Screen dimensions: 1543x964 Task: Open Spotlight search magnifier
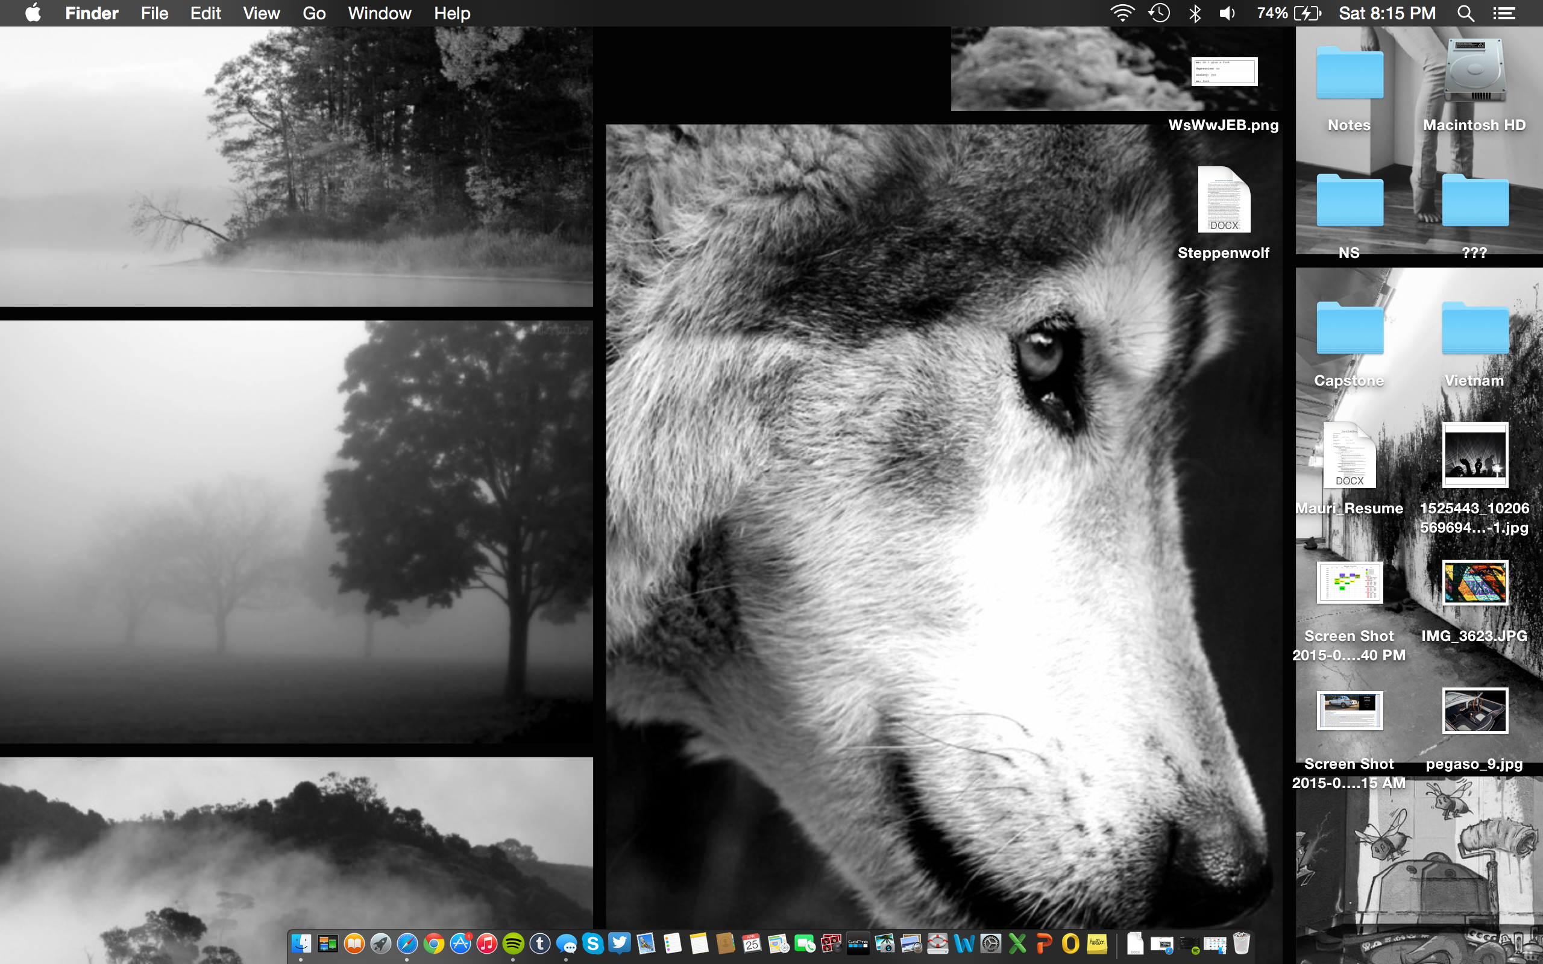coord(1466,13)
